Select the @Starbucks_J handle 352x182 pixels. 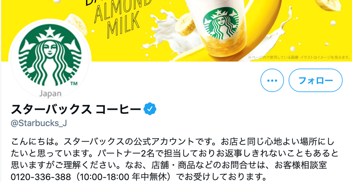(x=39, y=123)
